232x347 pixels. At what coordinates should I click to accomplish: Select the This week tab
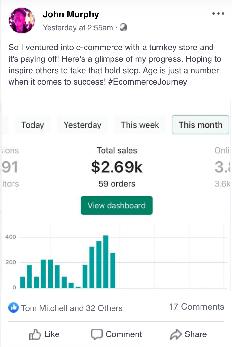click(140, 125)
